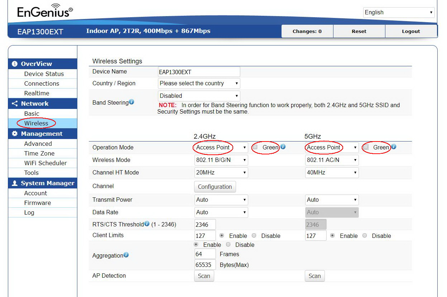Open the English language dropdown
This screenshot has width=447, height=297.
399,12
